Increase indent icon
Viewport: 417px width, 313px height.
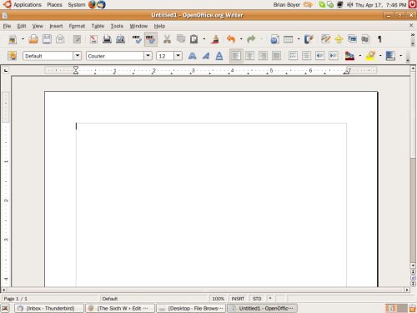point(334,56)
